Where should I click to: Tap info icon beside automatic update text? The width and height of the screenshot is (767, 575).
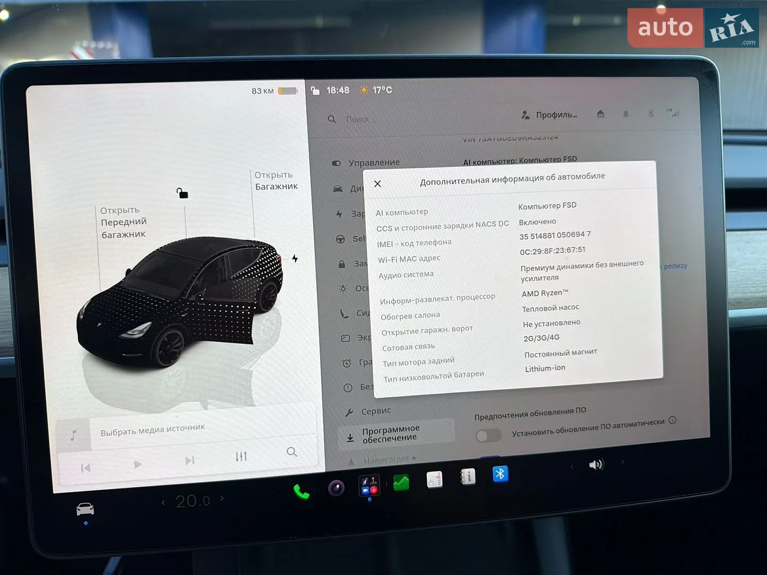tap(672, 420)
